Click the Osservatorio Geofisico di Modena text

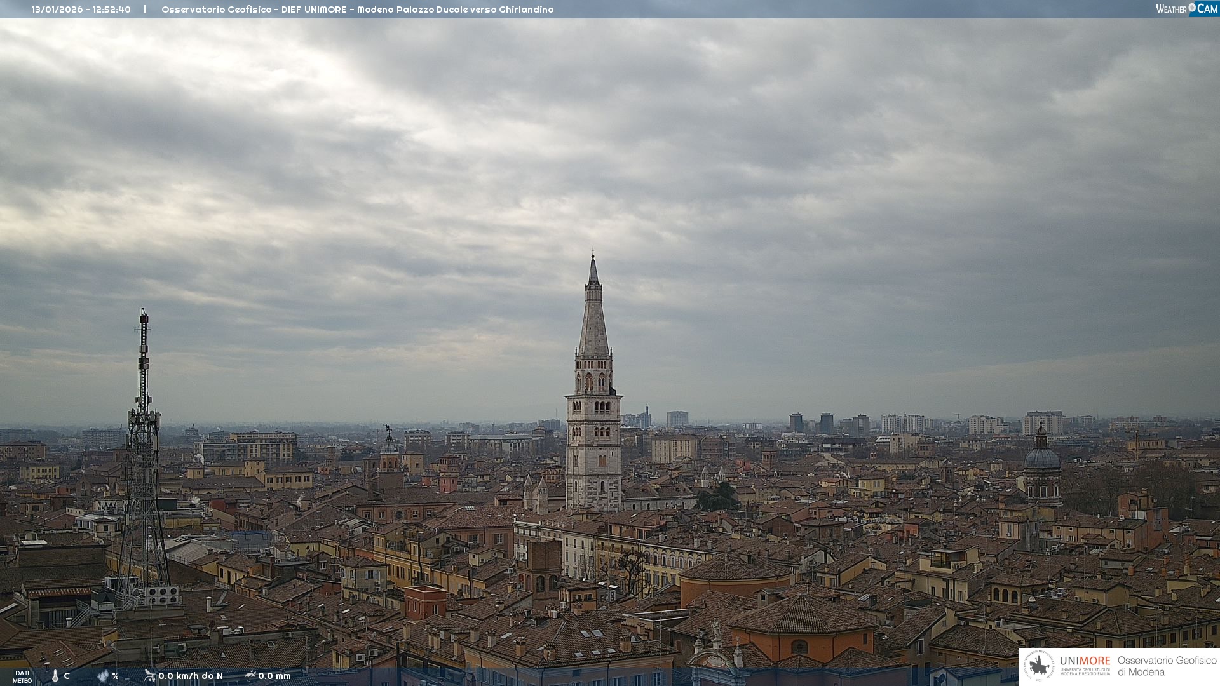pyautogui.click(x=1167, y=666)
